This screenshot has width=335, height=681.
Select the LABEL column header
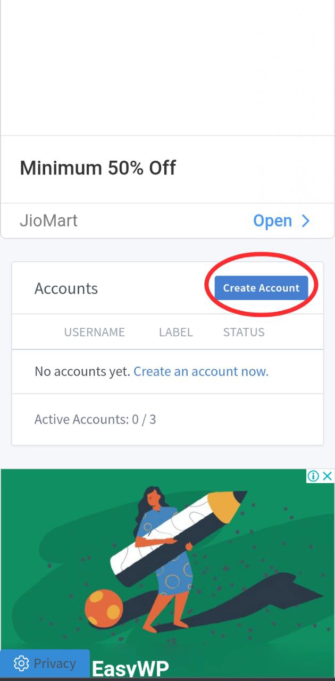point(175,332)
